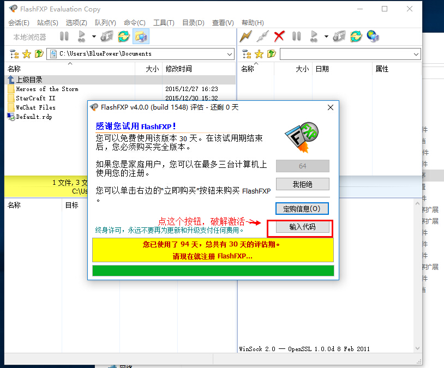Click the FlashFXP rocket logo in dialog
Screen dimensions: 444x368
click(302, 137)
